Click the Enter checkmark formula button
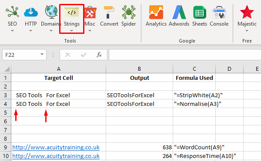Image resolution: width=261 pixels, height=161 pixels. tap(84, 55)
